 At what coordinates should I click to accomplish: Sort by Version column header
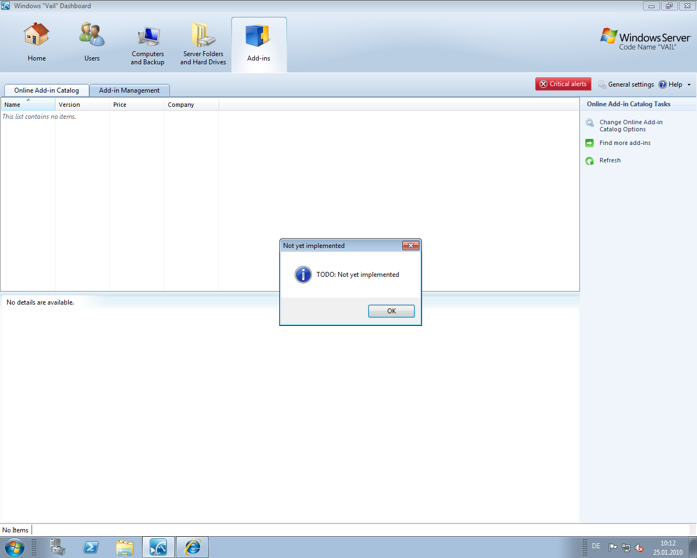coord(82,105)
